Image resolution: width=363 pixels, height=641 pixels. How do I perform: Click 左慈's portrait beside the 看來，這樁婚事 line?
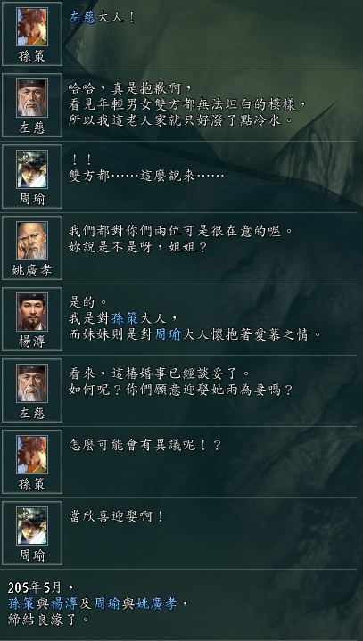pyautogui.click(x=32, y=383)
